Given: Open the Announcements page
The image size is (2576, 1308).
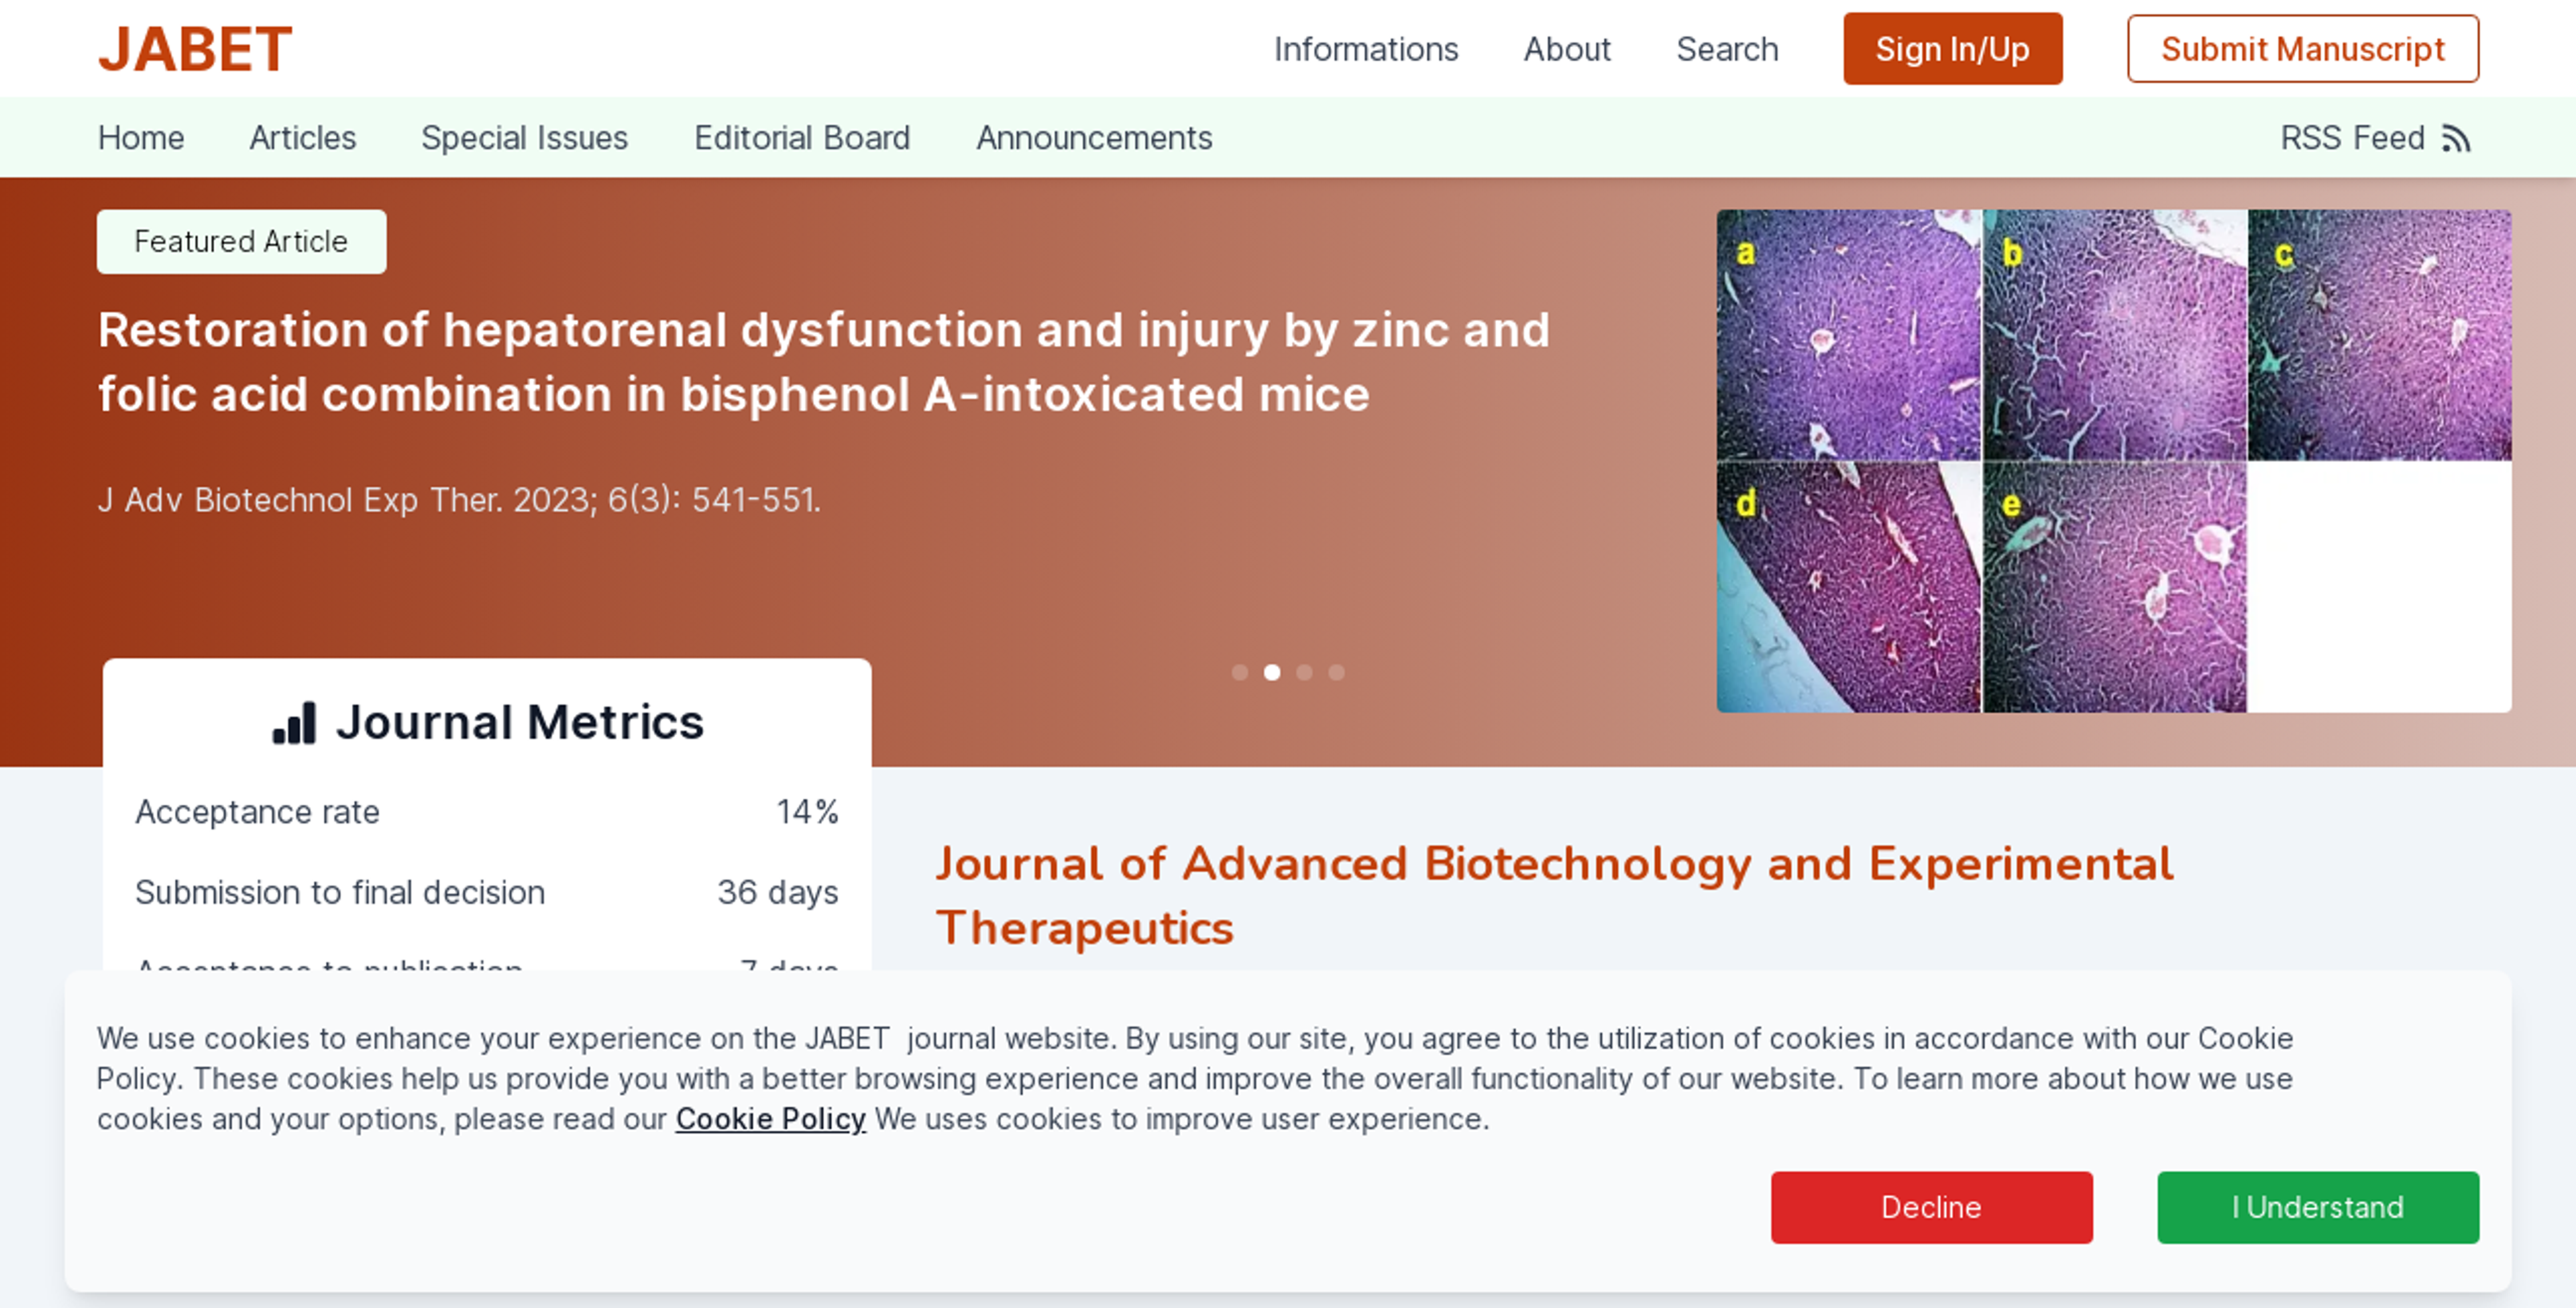Looking at the screenshot, I should pyautogui.click(x=1094, y=138).
